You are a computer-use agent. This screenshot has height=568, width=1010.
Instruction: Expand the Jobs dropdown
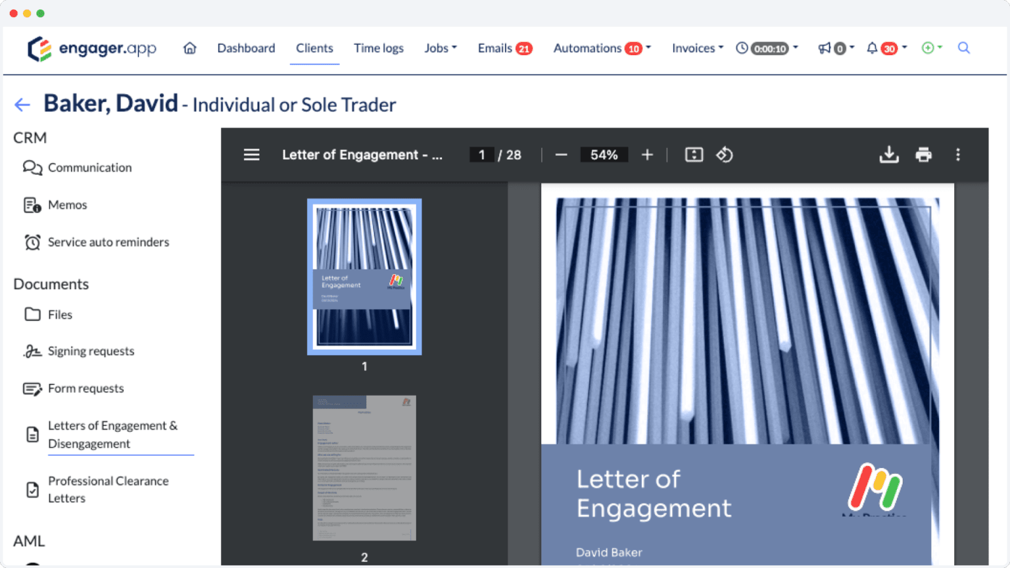[x=441, y=48]
